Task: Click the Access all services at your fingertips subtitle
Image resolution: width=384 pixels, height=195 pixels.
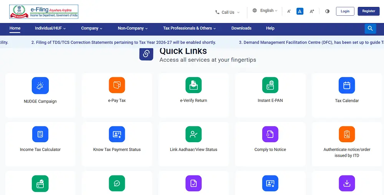Action: pyautogui.click(x=208, y=60)
